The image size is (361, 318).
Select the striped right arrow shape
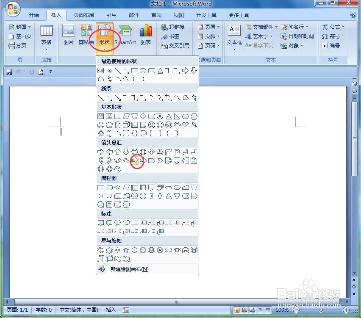click(x=135, y=160)
